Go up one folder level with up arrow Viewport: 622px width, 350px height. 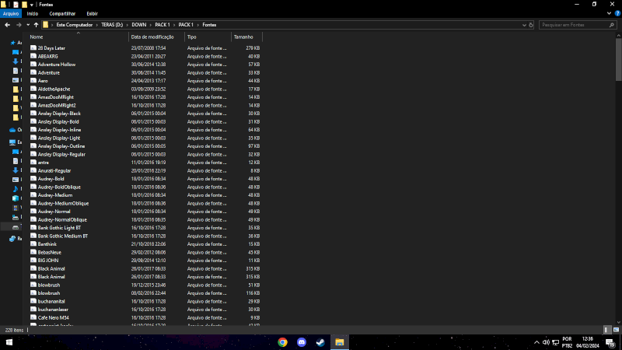pyautogui.click(x=36, y=25)
